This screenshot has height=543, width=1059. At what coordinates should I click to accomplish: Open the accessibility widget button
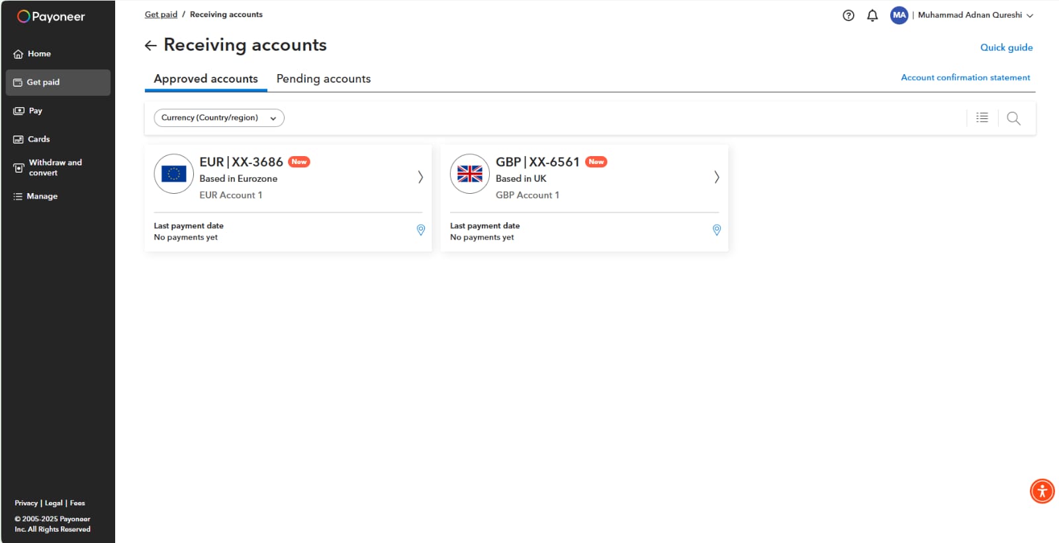click(x=1042, y=491)
